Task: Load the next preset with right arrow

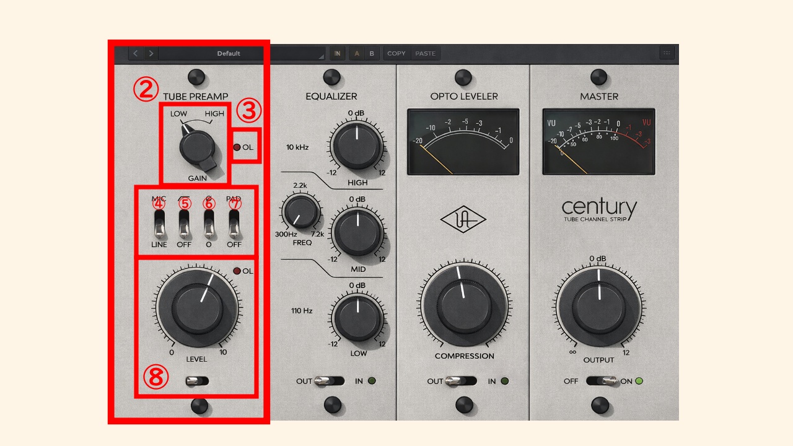Action: [151, 53]
